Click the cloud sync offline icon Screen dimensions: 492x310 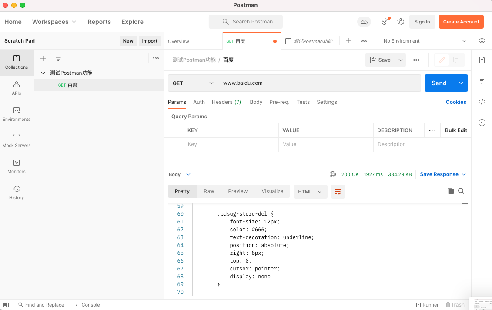(364, 22)
